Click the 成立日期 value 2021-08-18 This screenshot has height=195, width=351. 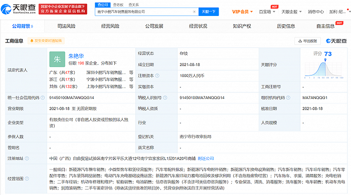click(x=190, y=64)
